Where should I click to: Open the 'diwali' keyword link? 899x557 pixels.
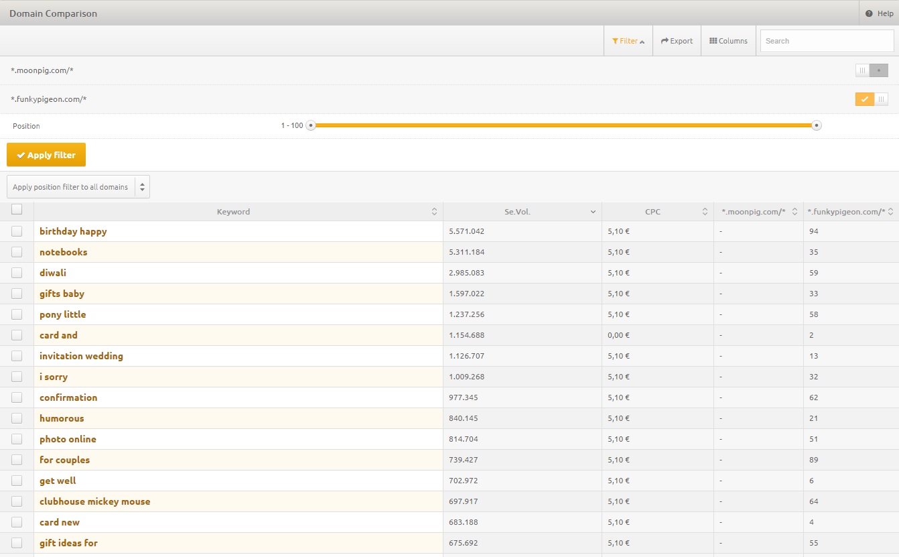tap(53, 273)
